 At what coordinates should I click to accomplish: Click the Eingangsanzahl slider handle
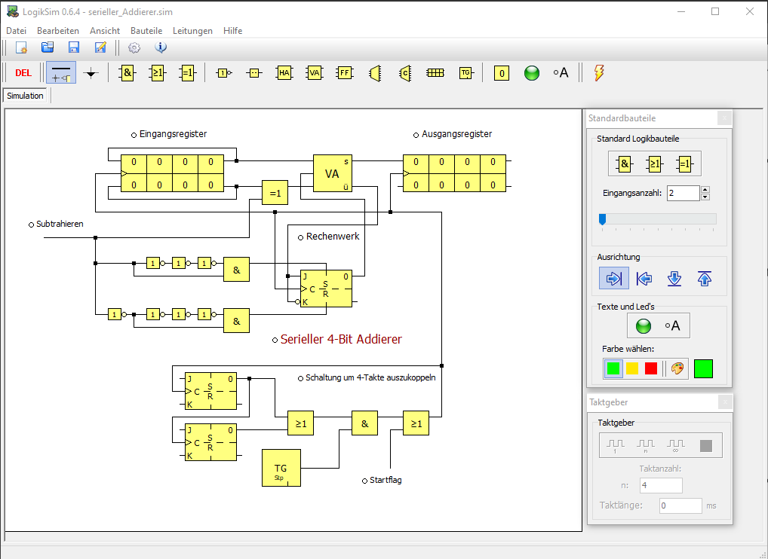[603, 219]
